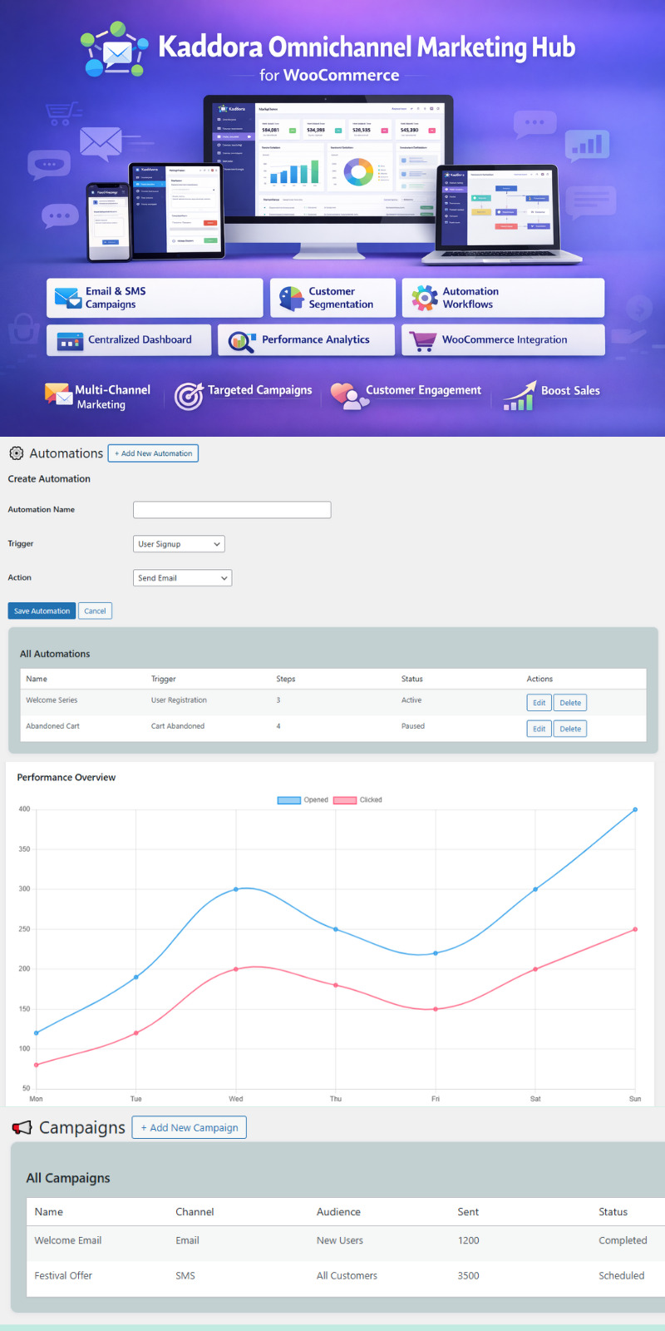Click Save Automation button
Image resolution: width=665 pixels, height=1331 pixels.
[x=42, y=611]
